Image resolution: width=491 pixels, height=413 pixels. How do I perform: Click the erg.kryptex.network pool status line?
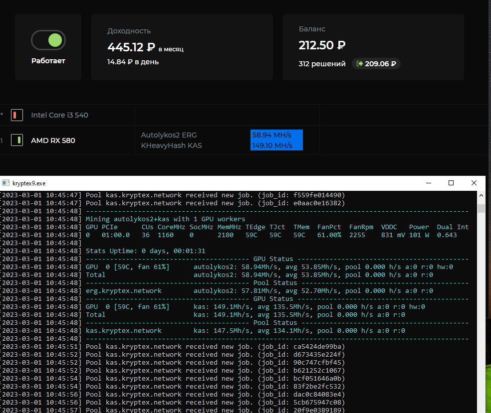(259, 291)
